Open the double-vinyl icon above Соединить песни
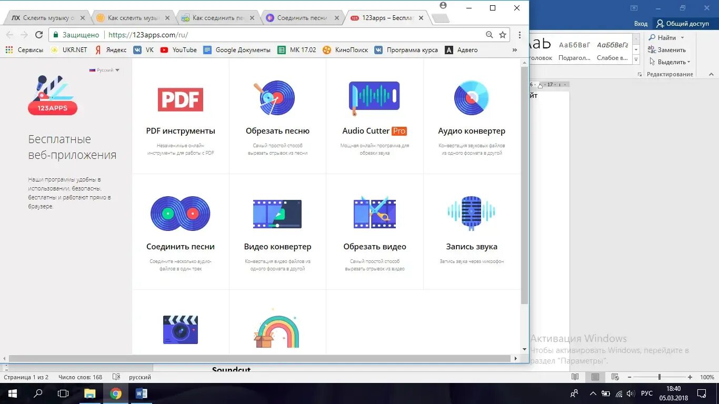Image resolution: width=719 pixels, height=404 pixels. coord(181,214)
